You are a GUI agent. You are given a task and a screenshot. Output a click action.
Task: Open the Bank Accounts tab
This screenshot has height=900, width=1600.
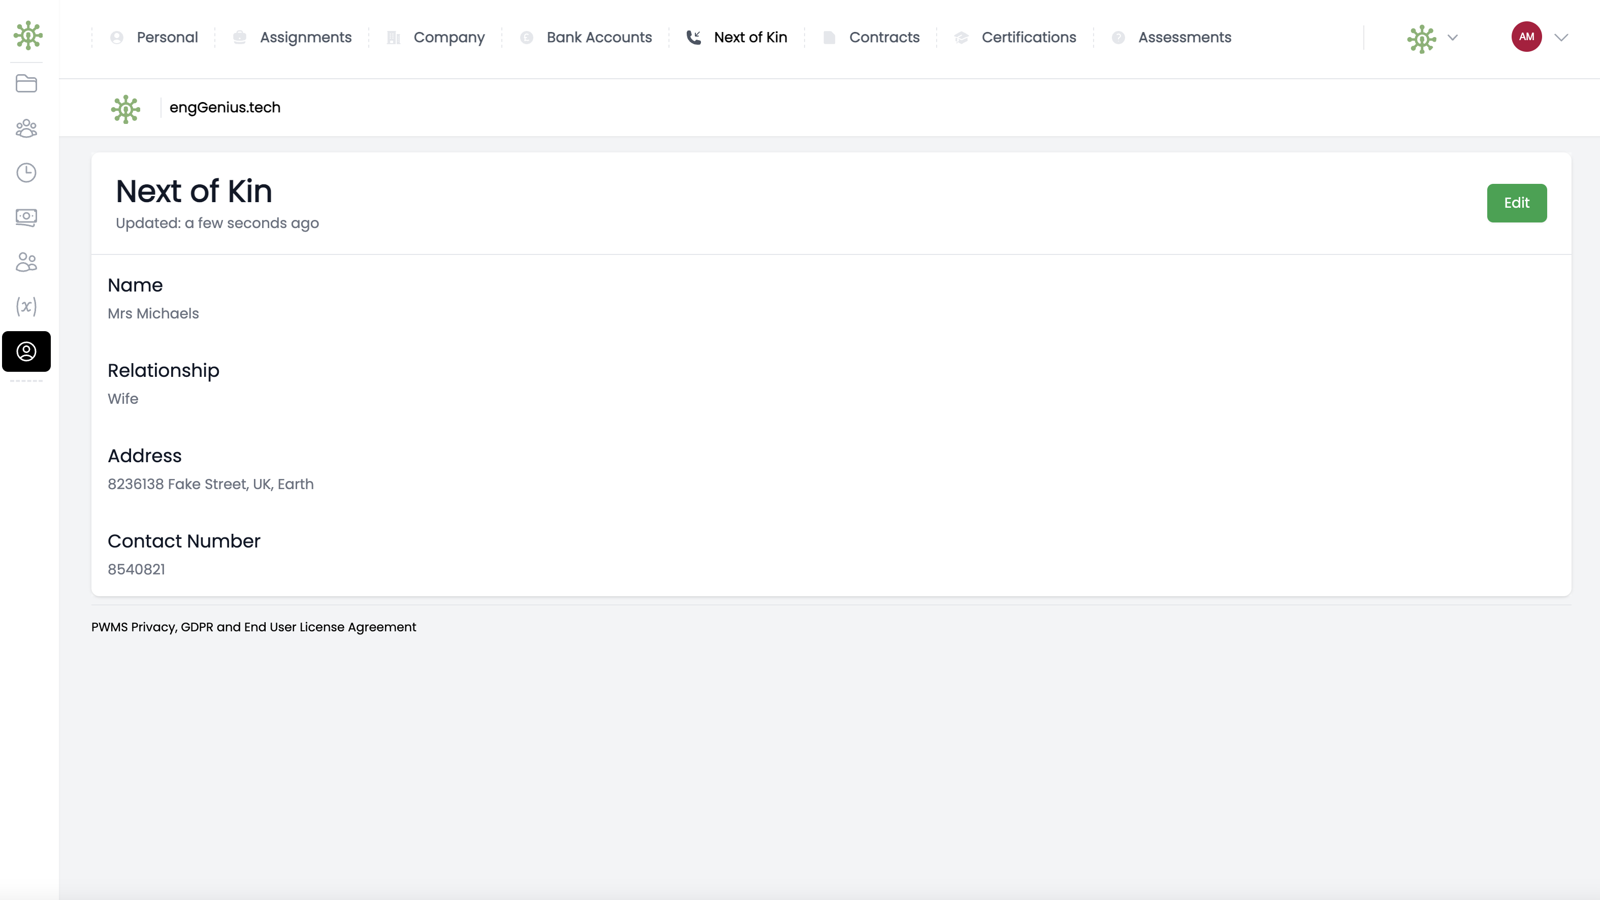[x=599, y=37]
